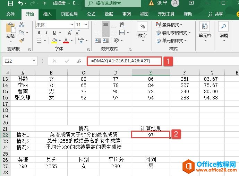Open underline style dropdown arrow
239x176 pixels.
pyautogui.click(x=60, y=33)
